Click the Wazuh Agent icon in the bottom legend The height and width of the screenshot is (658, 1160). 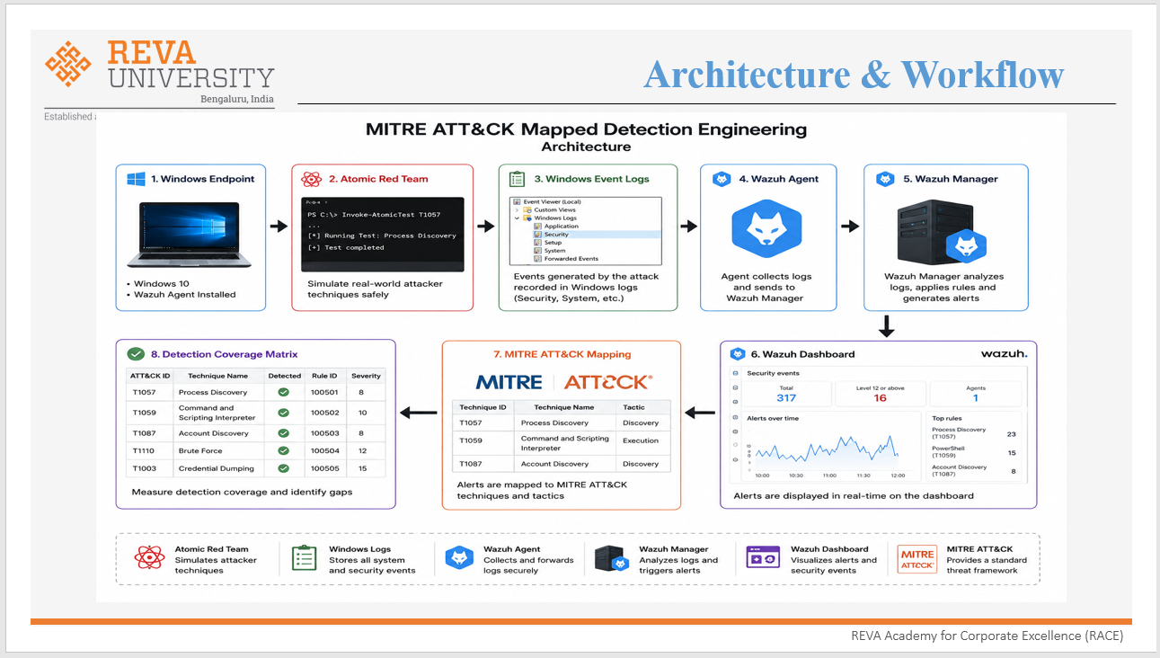(459, 558)
